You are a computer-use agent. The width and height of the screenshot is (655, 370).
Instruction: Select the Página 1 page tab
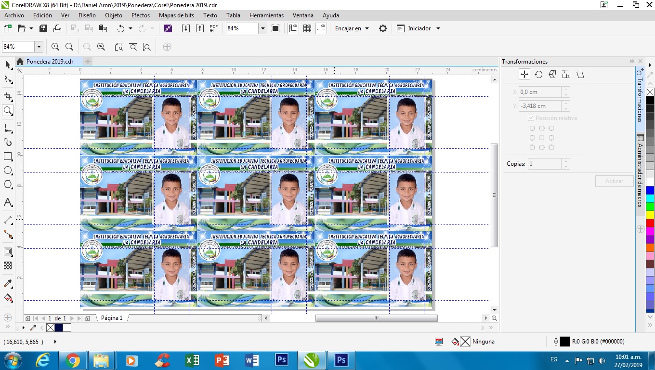[x=112, y=318]
